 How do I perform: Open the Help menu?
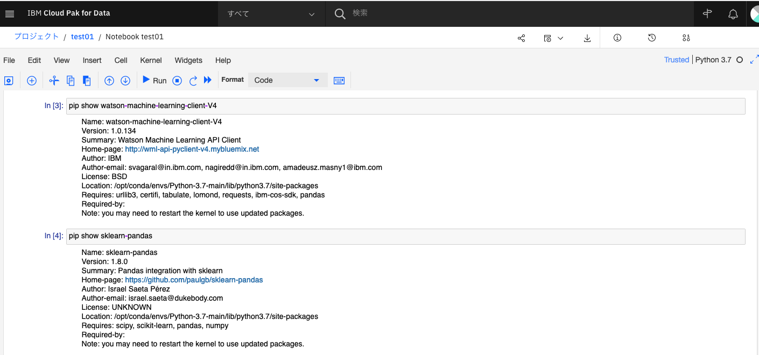click(223, 60)
